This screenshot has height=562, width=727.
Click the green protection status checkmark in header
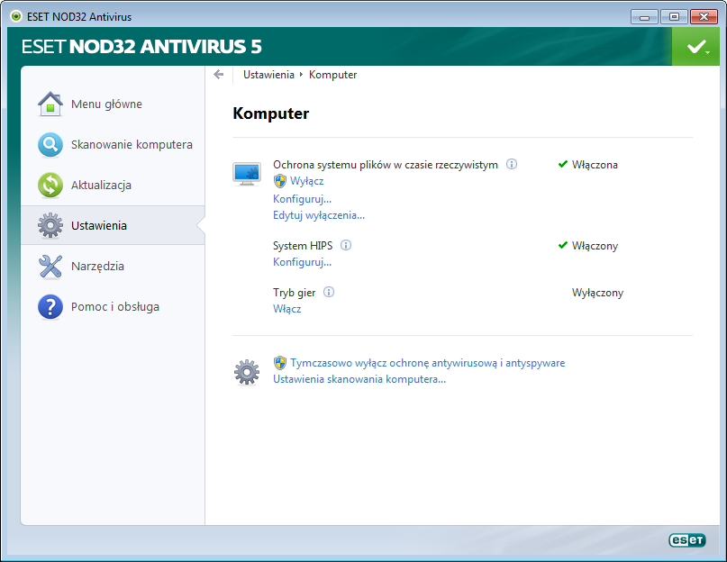(x=696, y=46)
